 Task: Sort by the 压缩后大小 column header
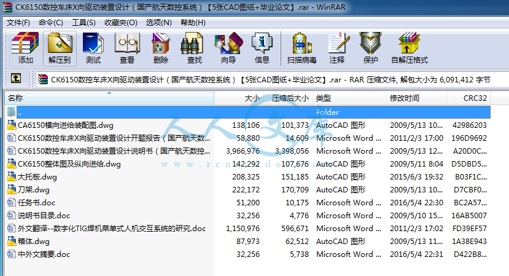coord(287,98)
